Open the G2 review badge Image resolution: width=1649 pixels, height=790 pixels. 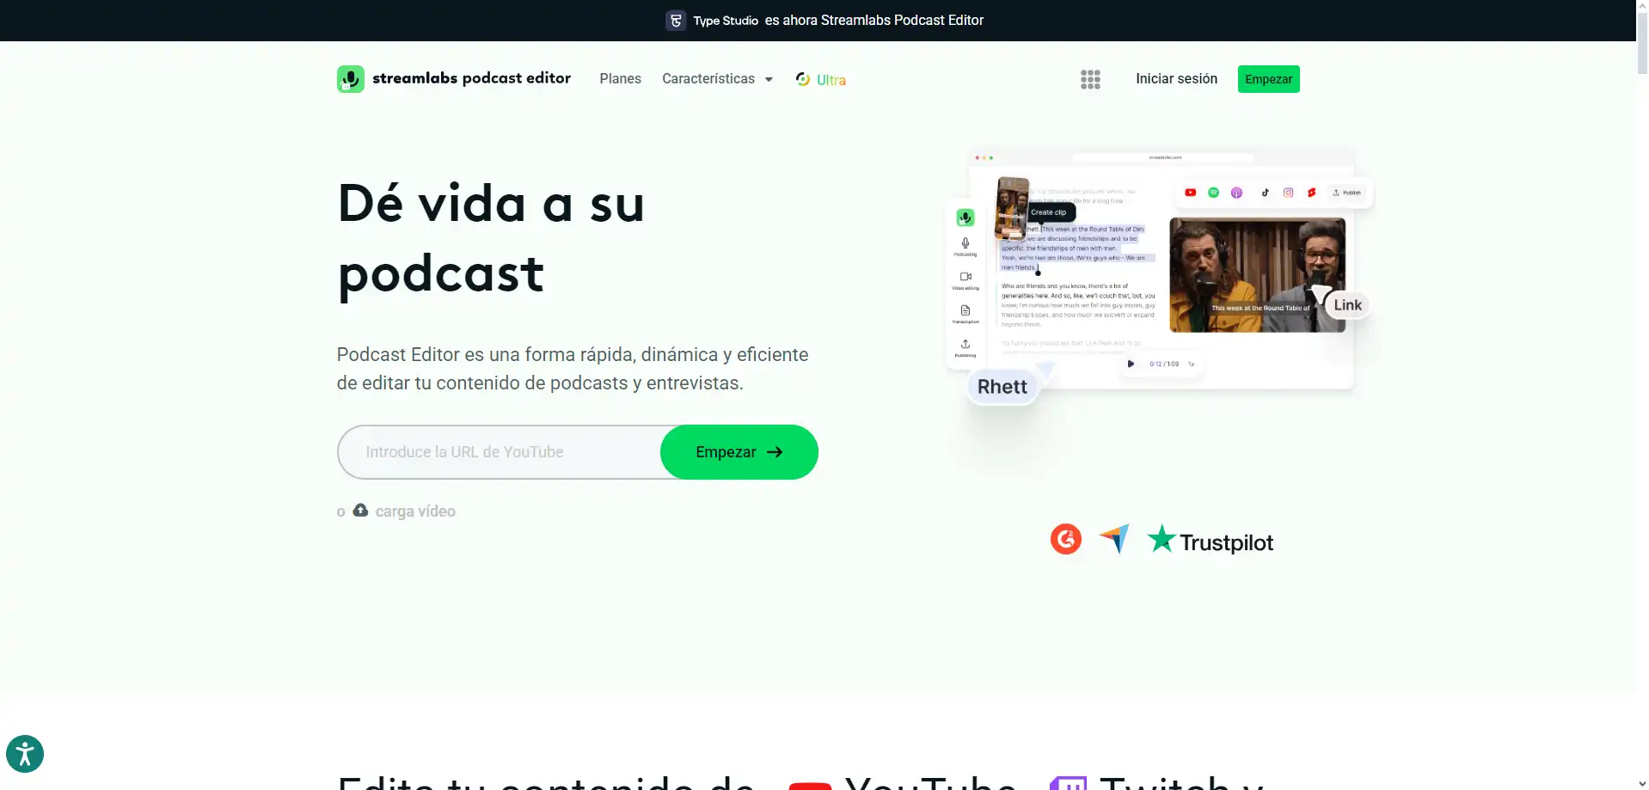1066,539
